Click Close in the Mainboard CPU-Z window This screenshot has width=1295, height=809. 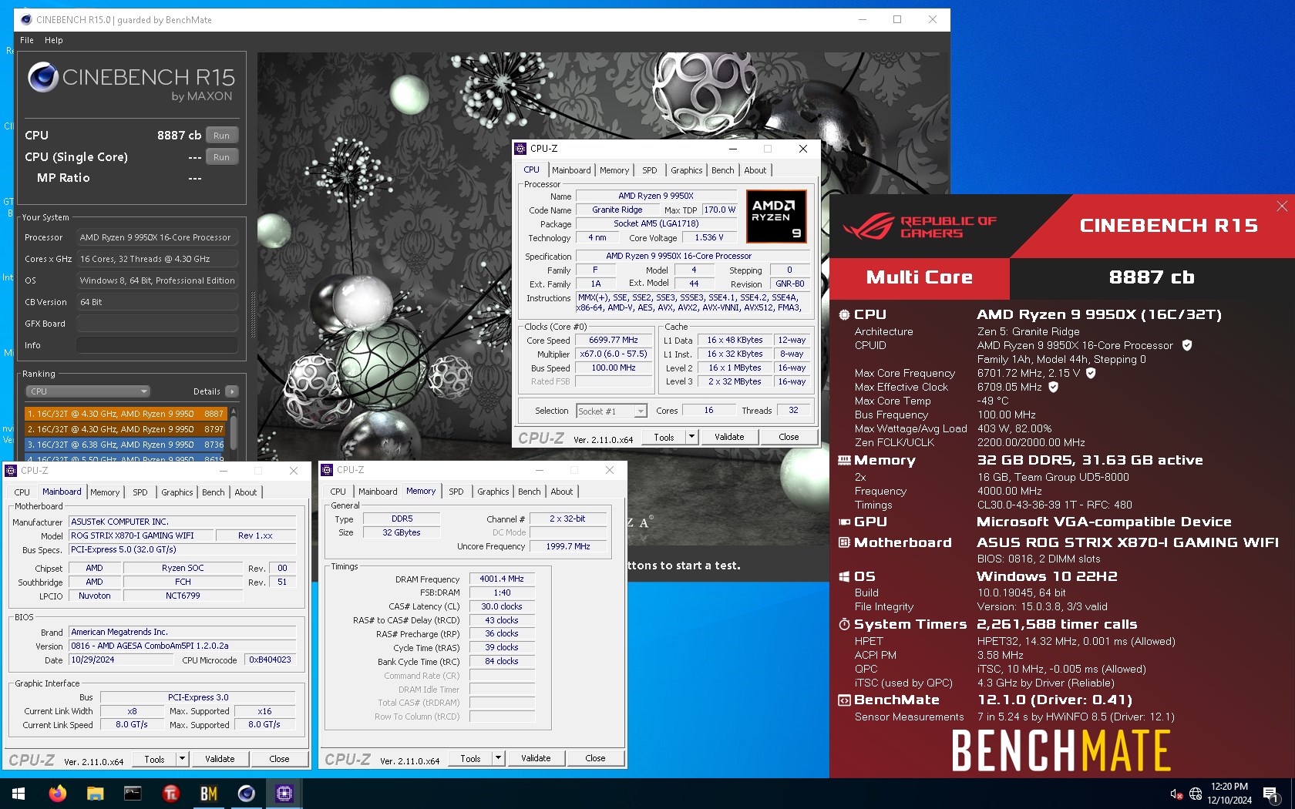[x=279, y=759]
